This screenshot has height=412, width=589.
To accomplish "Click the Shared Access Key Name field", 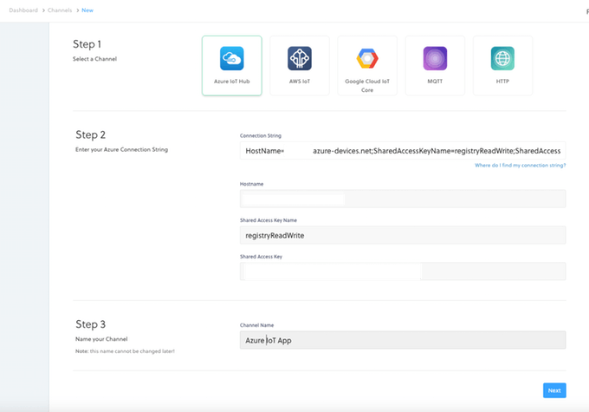I will [403, 235].
